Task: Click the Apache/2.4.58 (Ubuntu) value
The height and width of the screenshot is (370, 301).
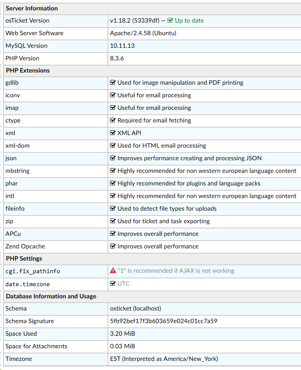Action: click(143, 33)
